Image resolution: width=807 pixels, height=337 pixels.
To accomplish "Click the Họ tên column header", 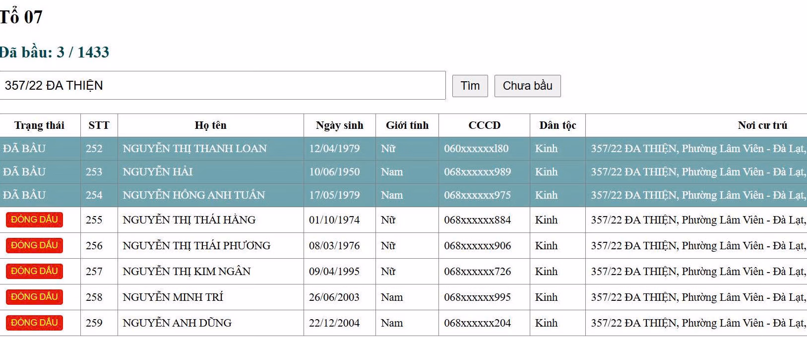I will [x=210, y=125].
